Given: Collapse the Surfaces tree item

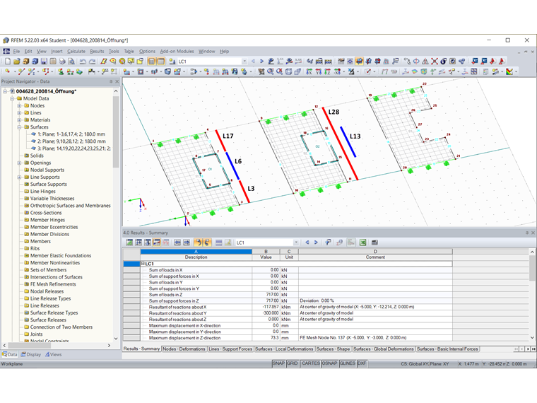Looking at the screenshot, I should 20,127.
